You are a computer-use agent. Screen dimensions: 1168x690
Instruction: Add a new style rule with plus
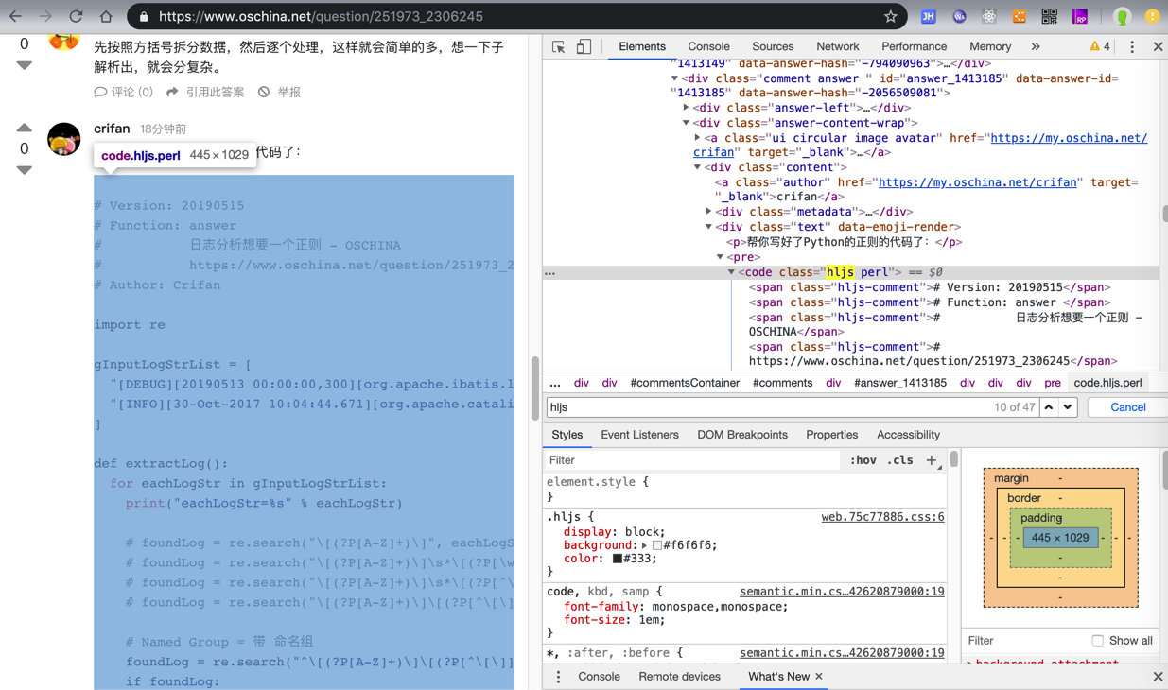[932, 460]
